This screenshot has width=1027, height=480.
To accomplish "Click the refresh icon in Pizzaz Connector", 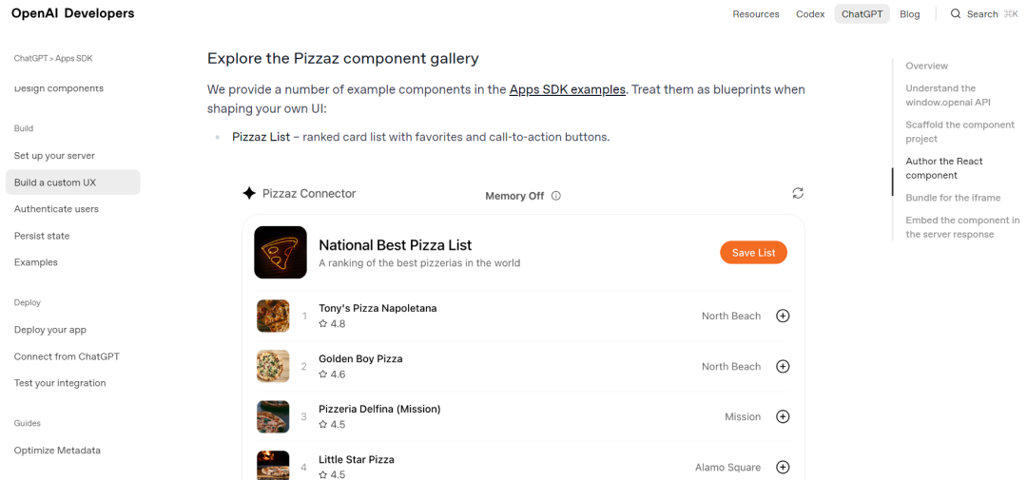I will tap(798, 193).
